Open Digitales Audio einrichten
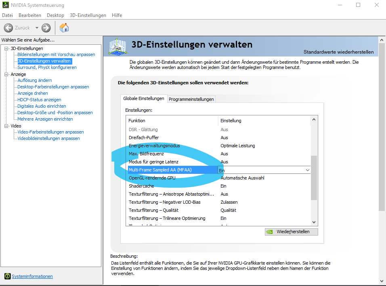 tap(42, 106)
